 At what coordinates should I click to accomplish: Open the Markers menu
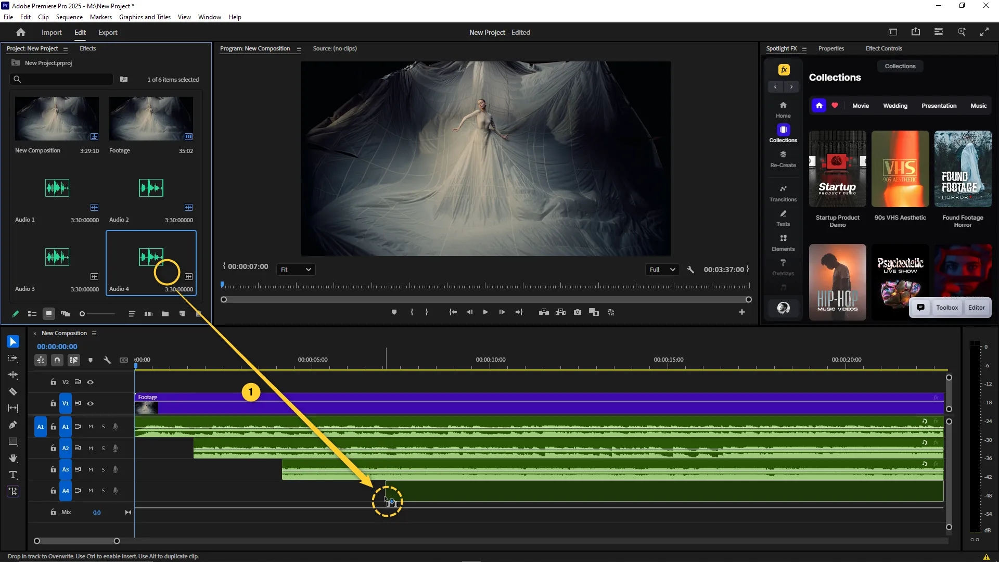101,17
